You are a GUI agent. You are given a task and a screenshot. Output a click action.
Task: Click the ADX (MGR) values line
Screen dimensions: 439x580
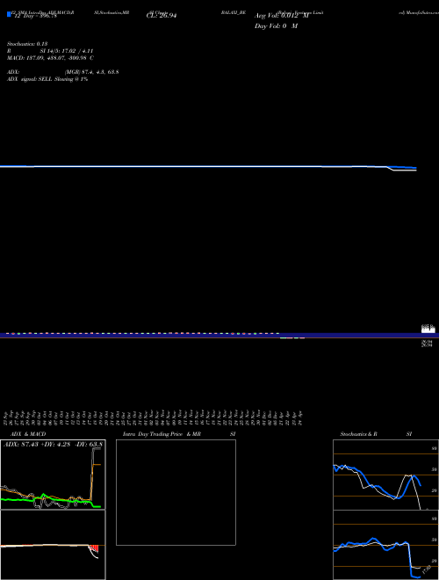(63, 72)
